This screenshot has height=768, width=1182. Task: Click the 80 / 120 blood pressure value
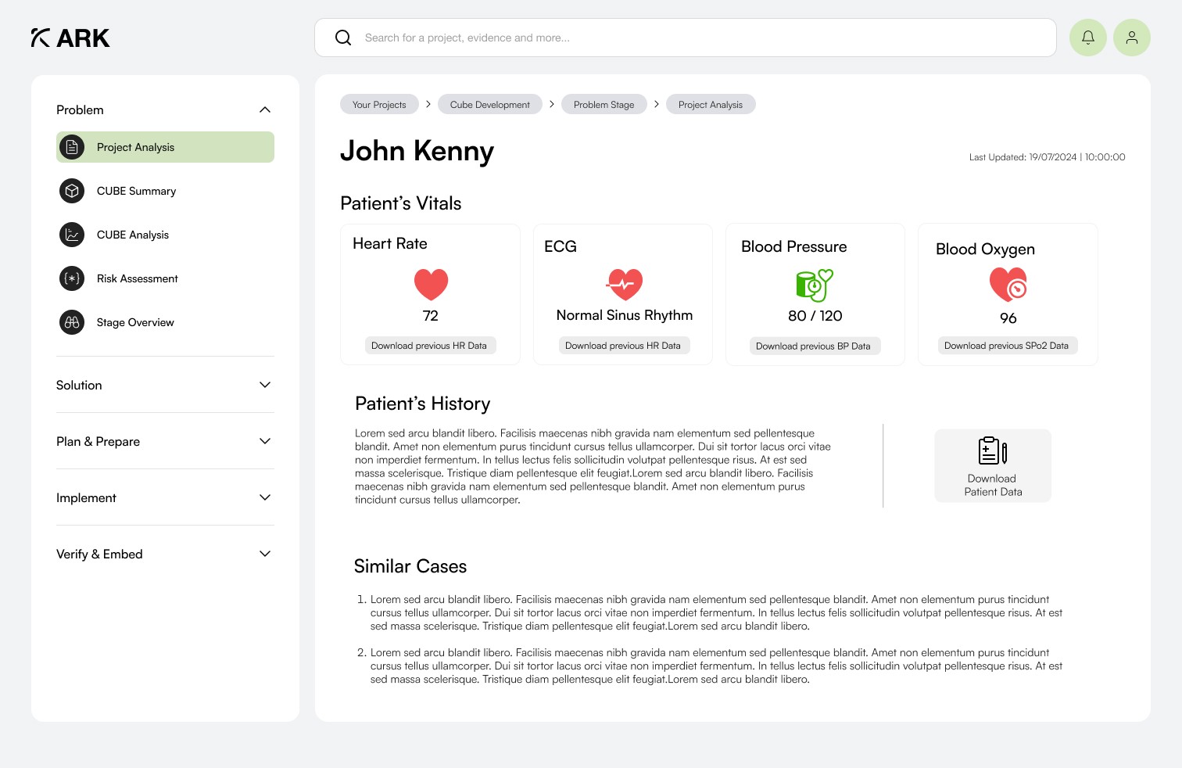click(x=815, y=316)
